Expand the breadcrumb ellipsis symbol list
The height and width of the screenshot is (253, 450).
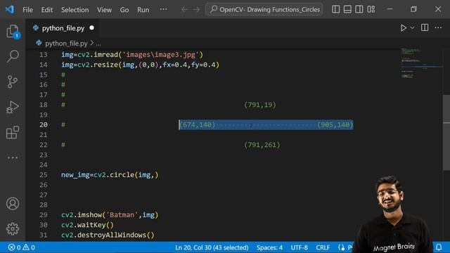98,44
